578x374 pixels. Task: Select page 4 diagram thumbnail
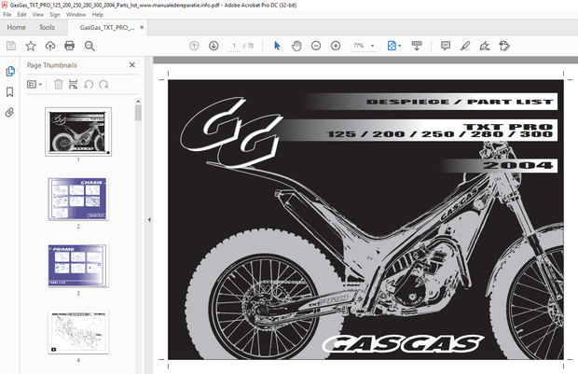(x=78, y=332)
